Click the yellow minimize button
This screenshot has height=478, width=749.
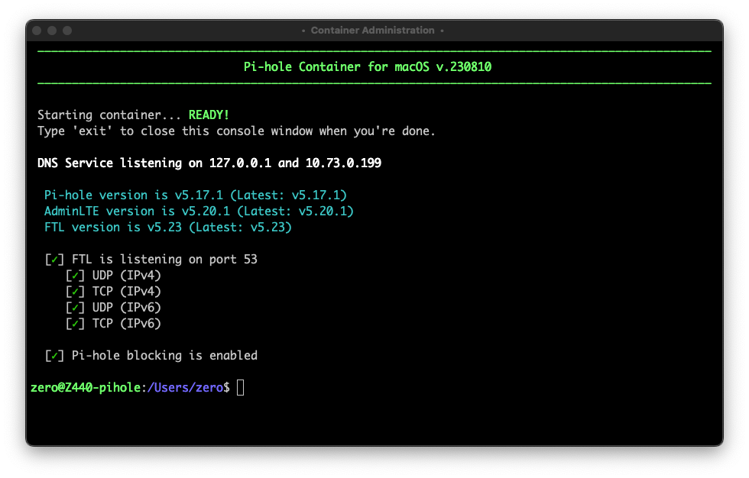(x=52, y=31)
